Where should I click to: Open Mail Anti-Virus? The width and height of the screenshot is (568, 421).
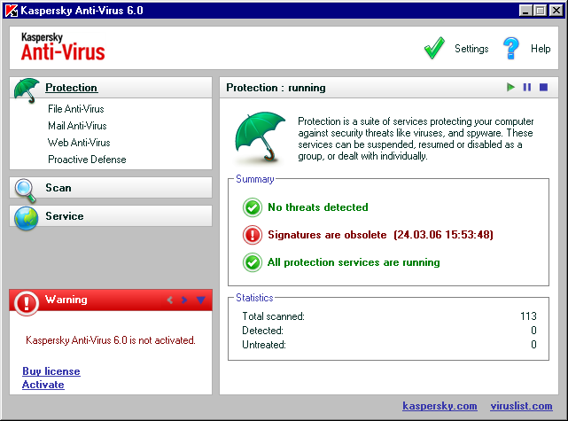(77, 126)
